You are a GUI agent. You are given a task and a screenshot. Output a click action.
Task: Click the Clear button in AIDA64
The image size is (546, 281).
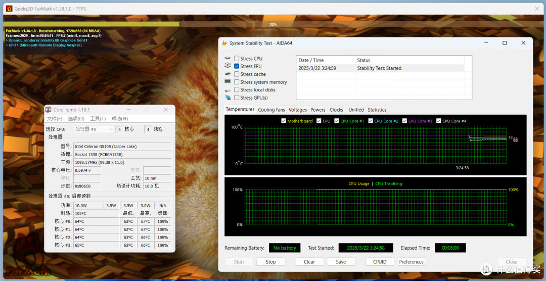[x=309, y=262]
